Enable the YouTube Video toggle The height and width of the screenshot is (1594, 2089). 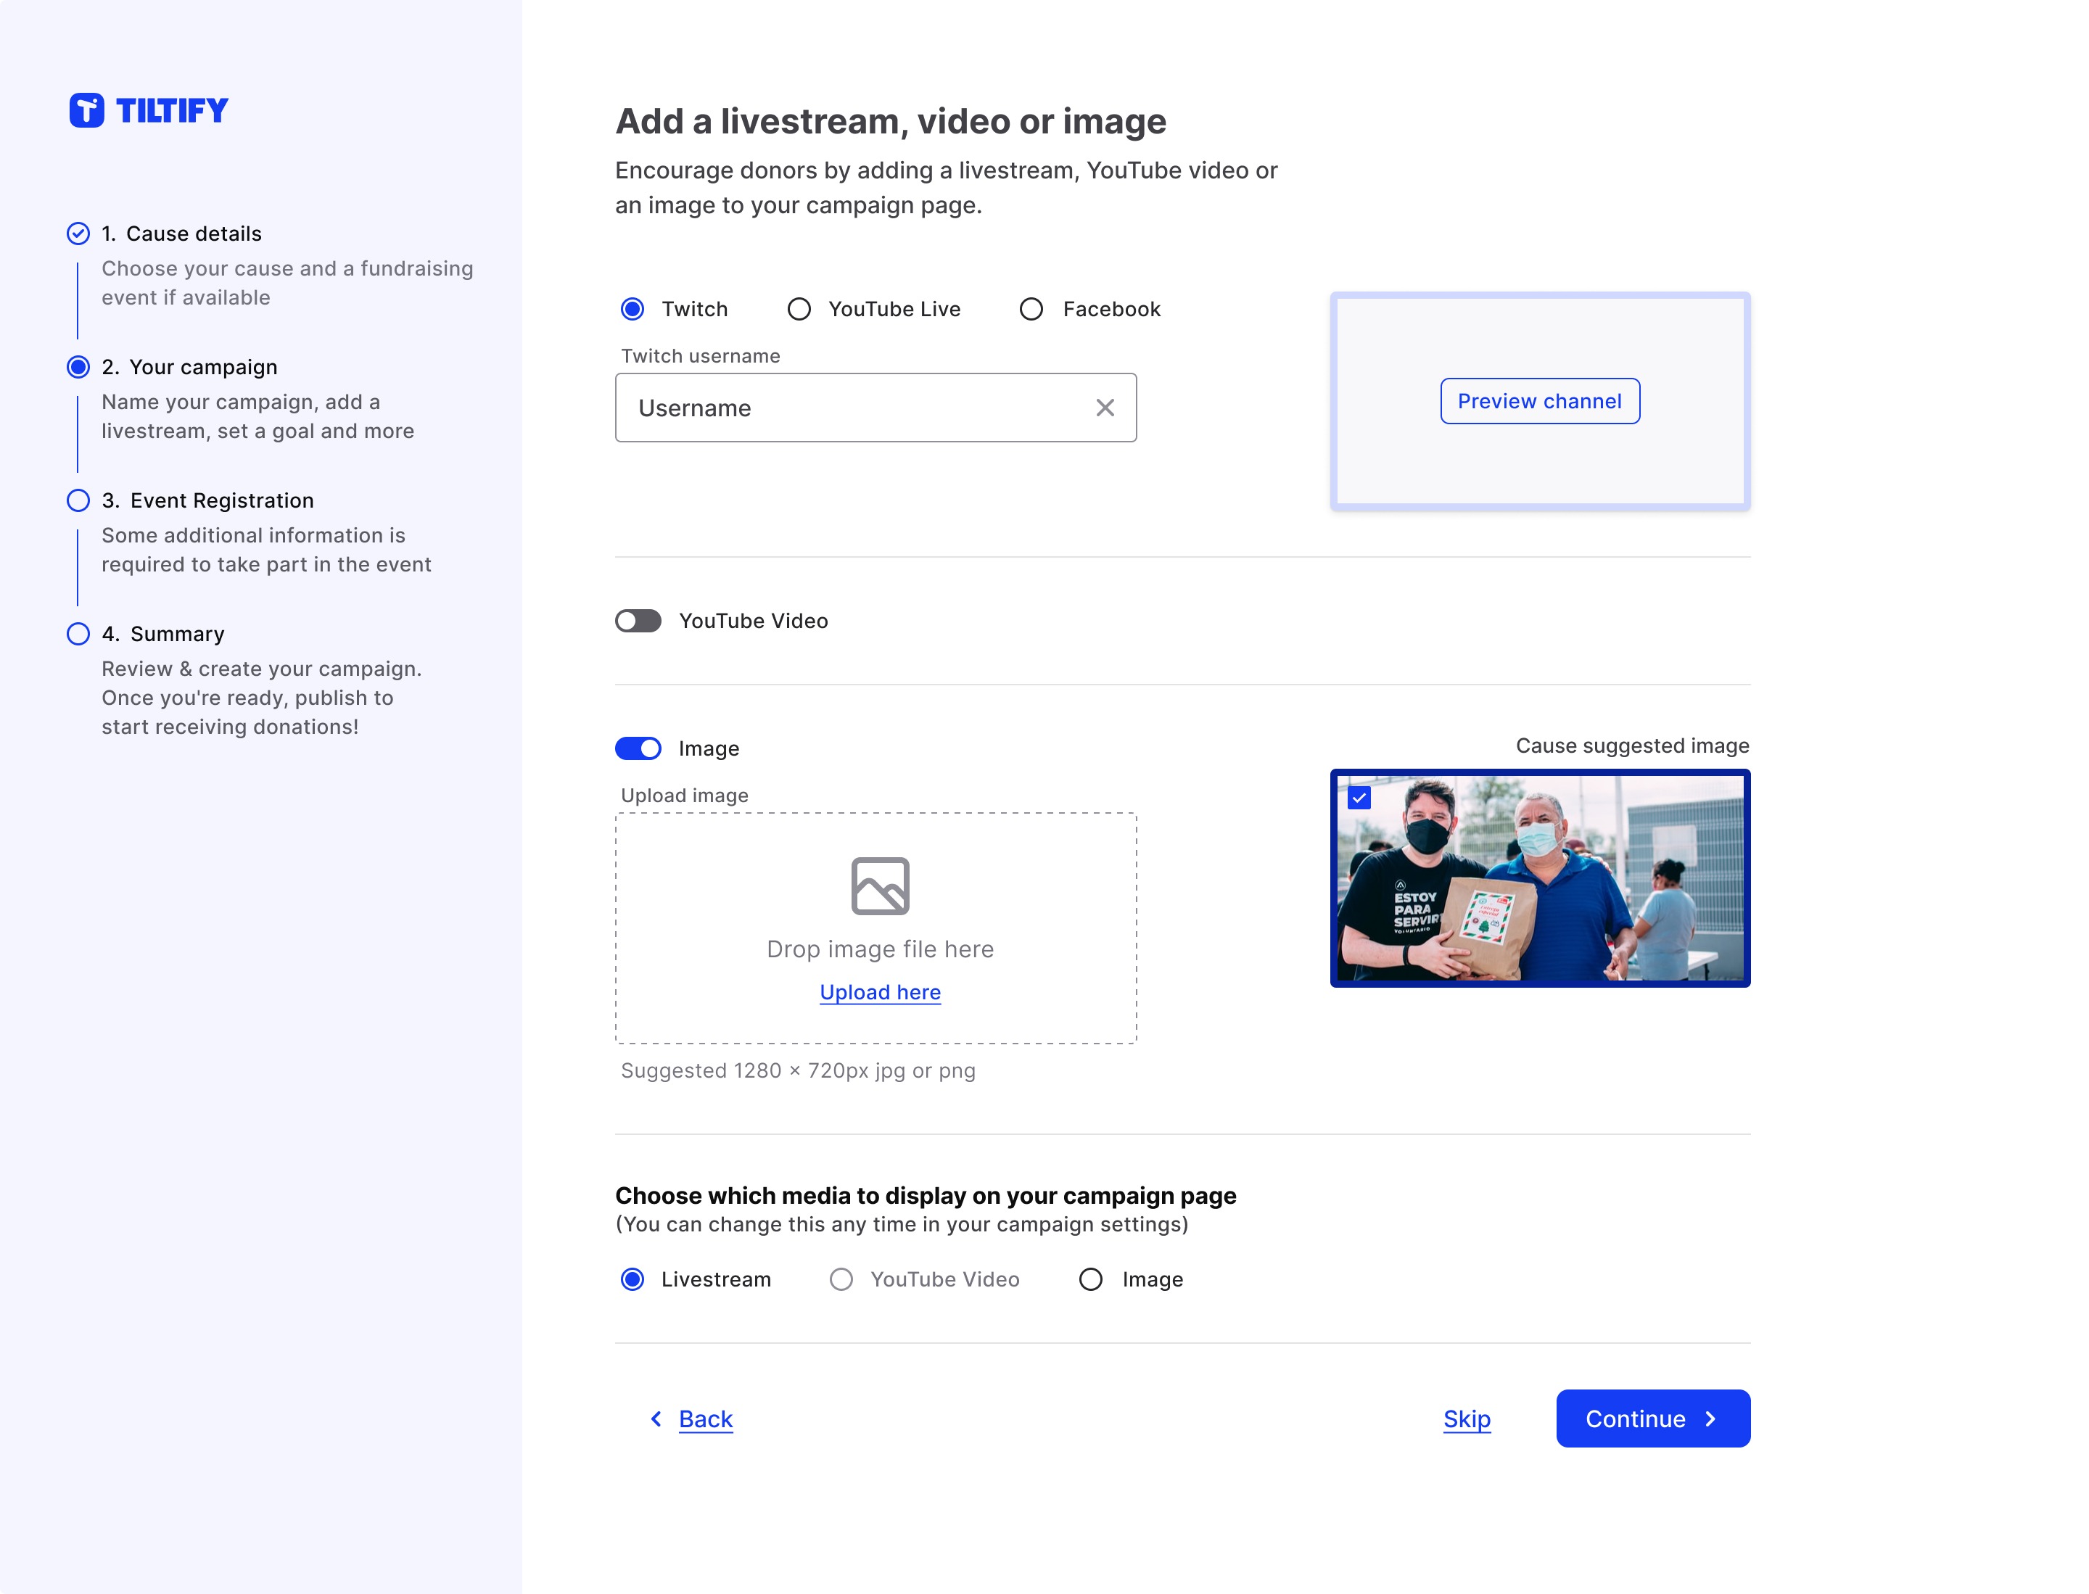click(x=638, y=621)
